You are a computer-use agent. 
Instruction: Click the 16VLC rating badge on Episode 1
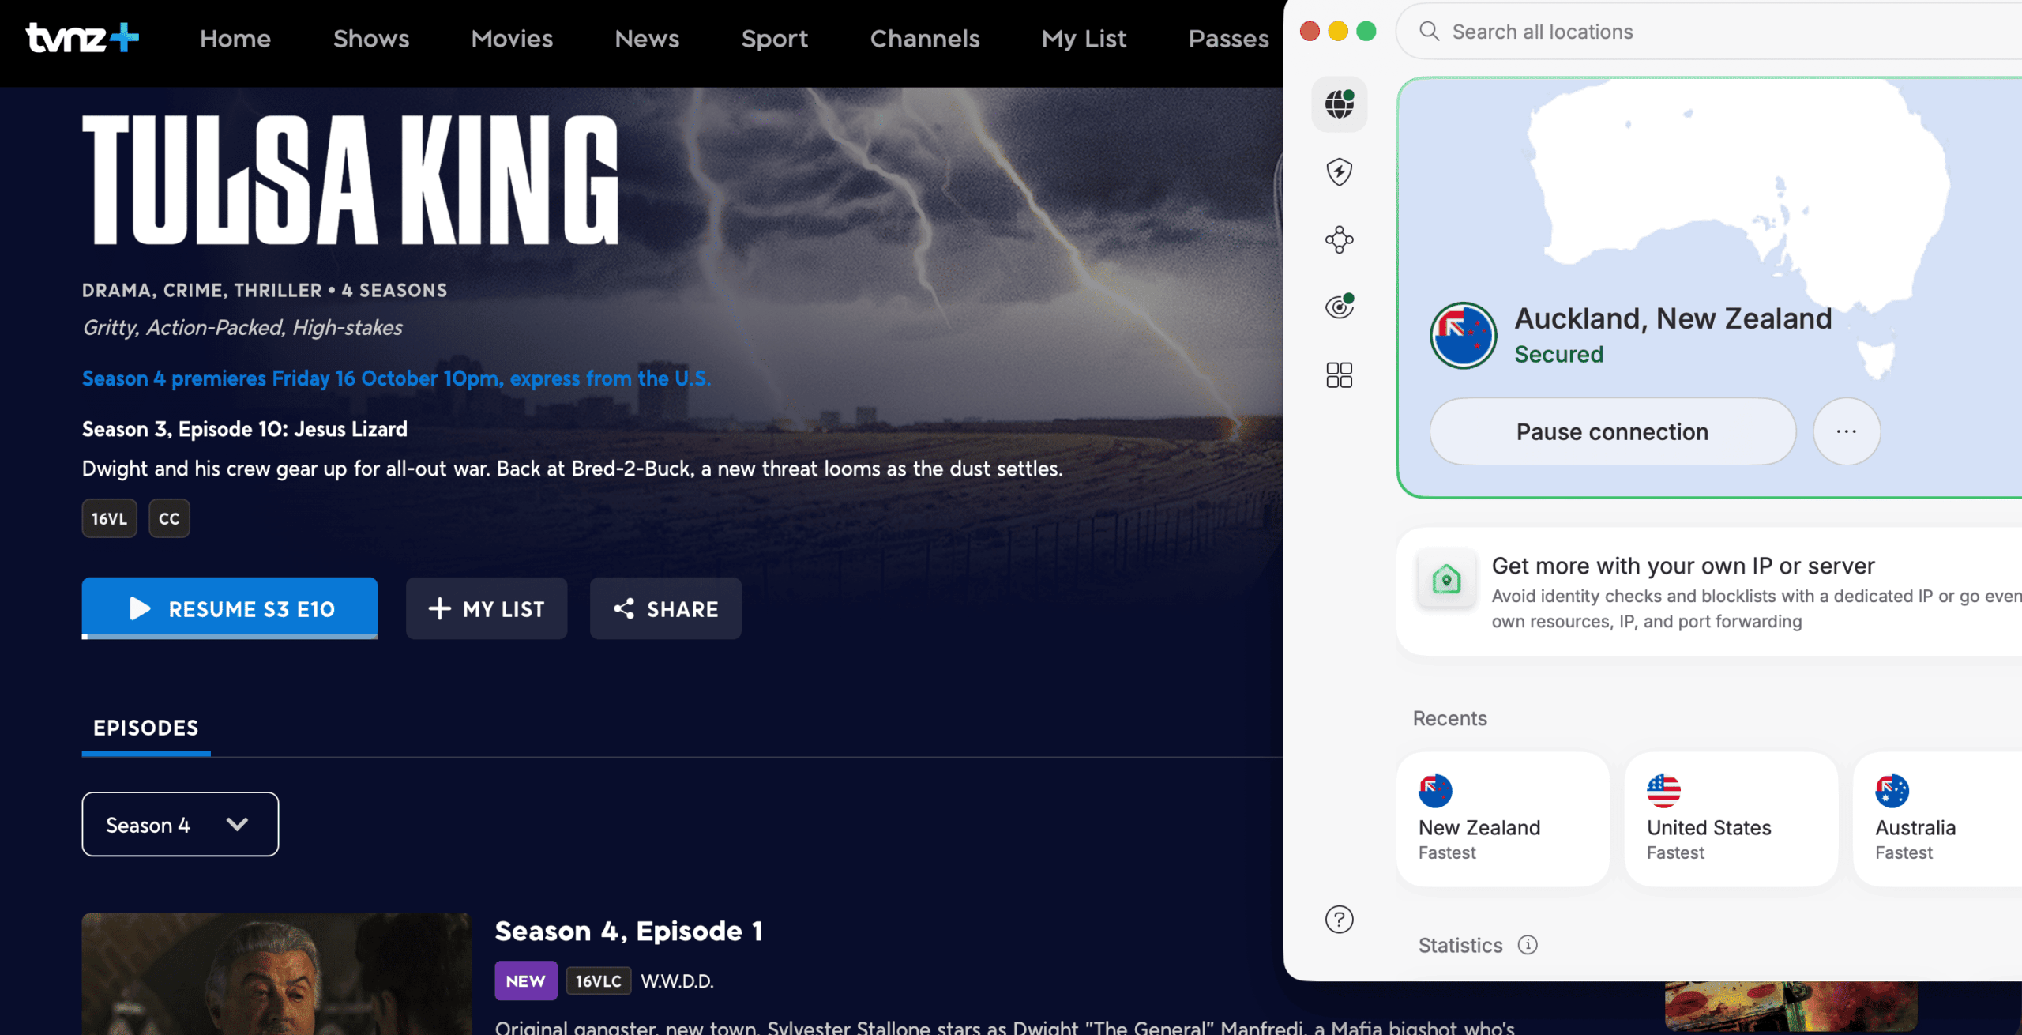pos(598,980)
